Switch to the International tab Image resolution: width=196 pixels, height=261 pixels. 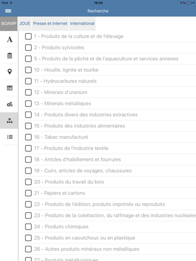point(82,23)
